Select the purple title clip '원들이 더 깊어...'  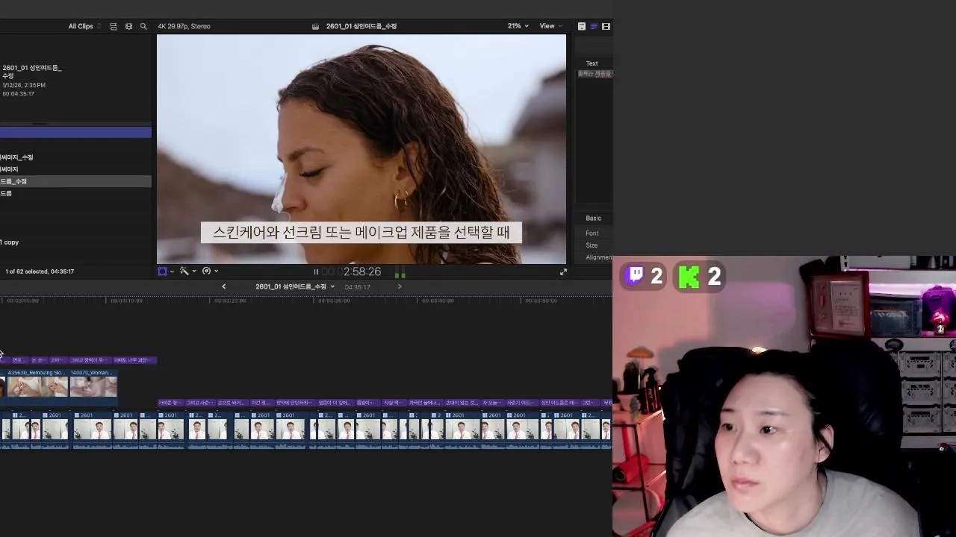(x=335, y=403)
